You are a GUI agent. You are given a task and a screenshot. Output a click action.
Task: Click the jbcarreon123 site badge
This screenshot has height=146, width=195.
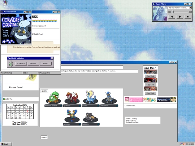163,100
